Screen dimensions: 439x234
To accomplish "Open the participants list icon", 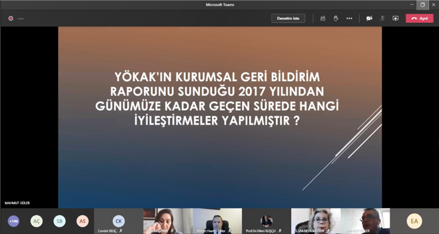I will 323,18.
